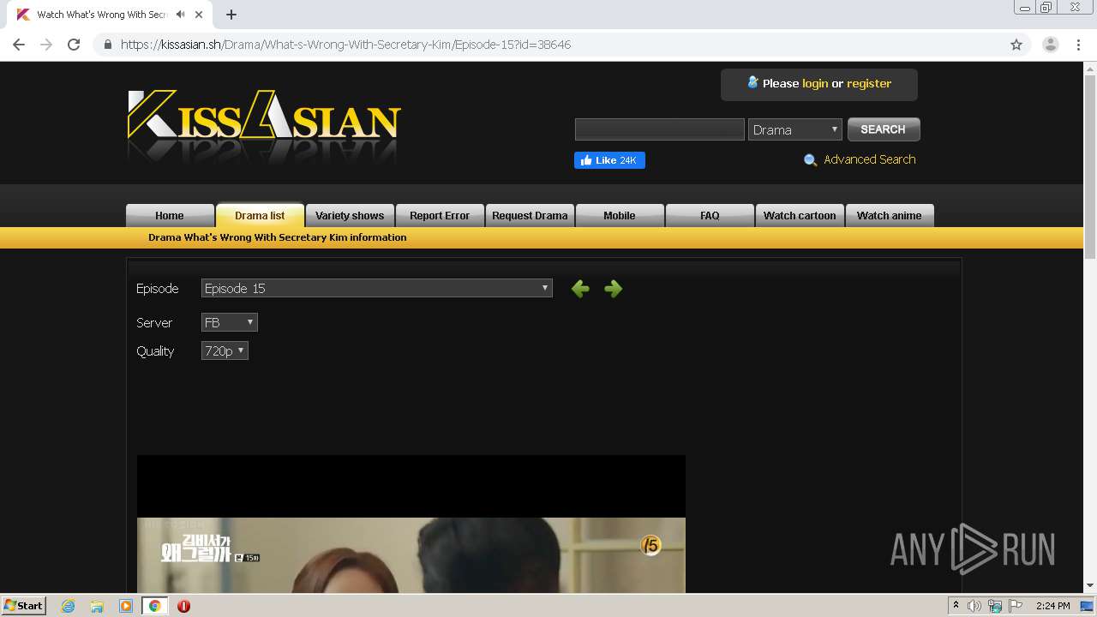
Task: Go forward with the browser forward arrow
Action: tap(46, 45)
